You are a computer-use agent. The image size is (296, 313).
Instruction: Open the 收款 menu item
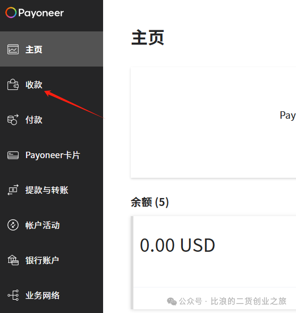[x=52, y=85]
